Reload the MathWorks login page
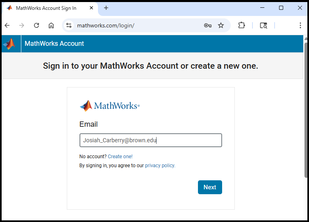This screenshot has height=222, width=309. 36,25
